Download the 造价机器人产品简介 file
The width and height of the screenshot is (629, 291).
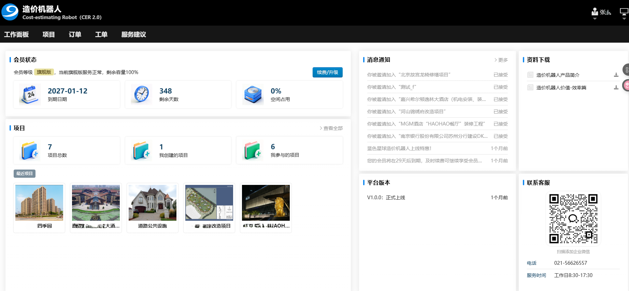tap(616, 75)
